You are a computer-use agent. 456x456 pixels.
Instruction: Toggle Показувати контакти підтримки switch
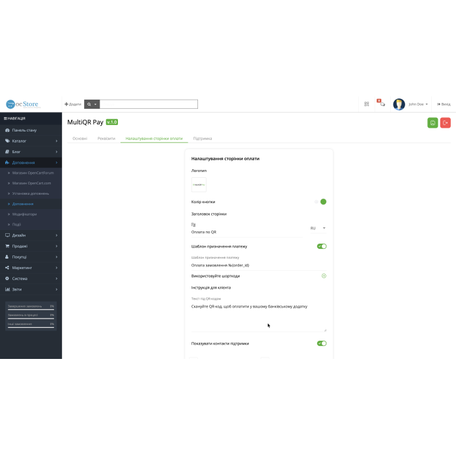[x=322, y=343]
